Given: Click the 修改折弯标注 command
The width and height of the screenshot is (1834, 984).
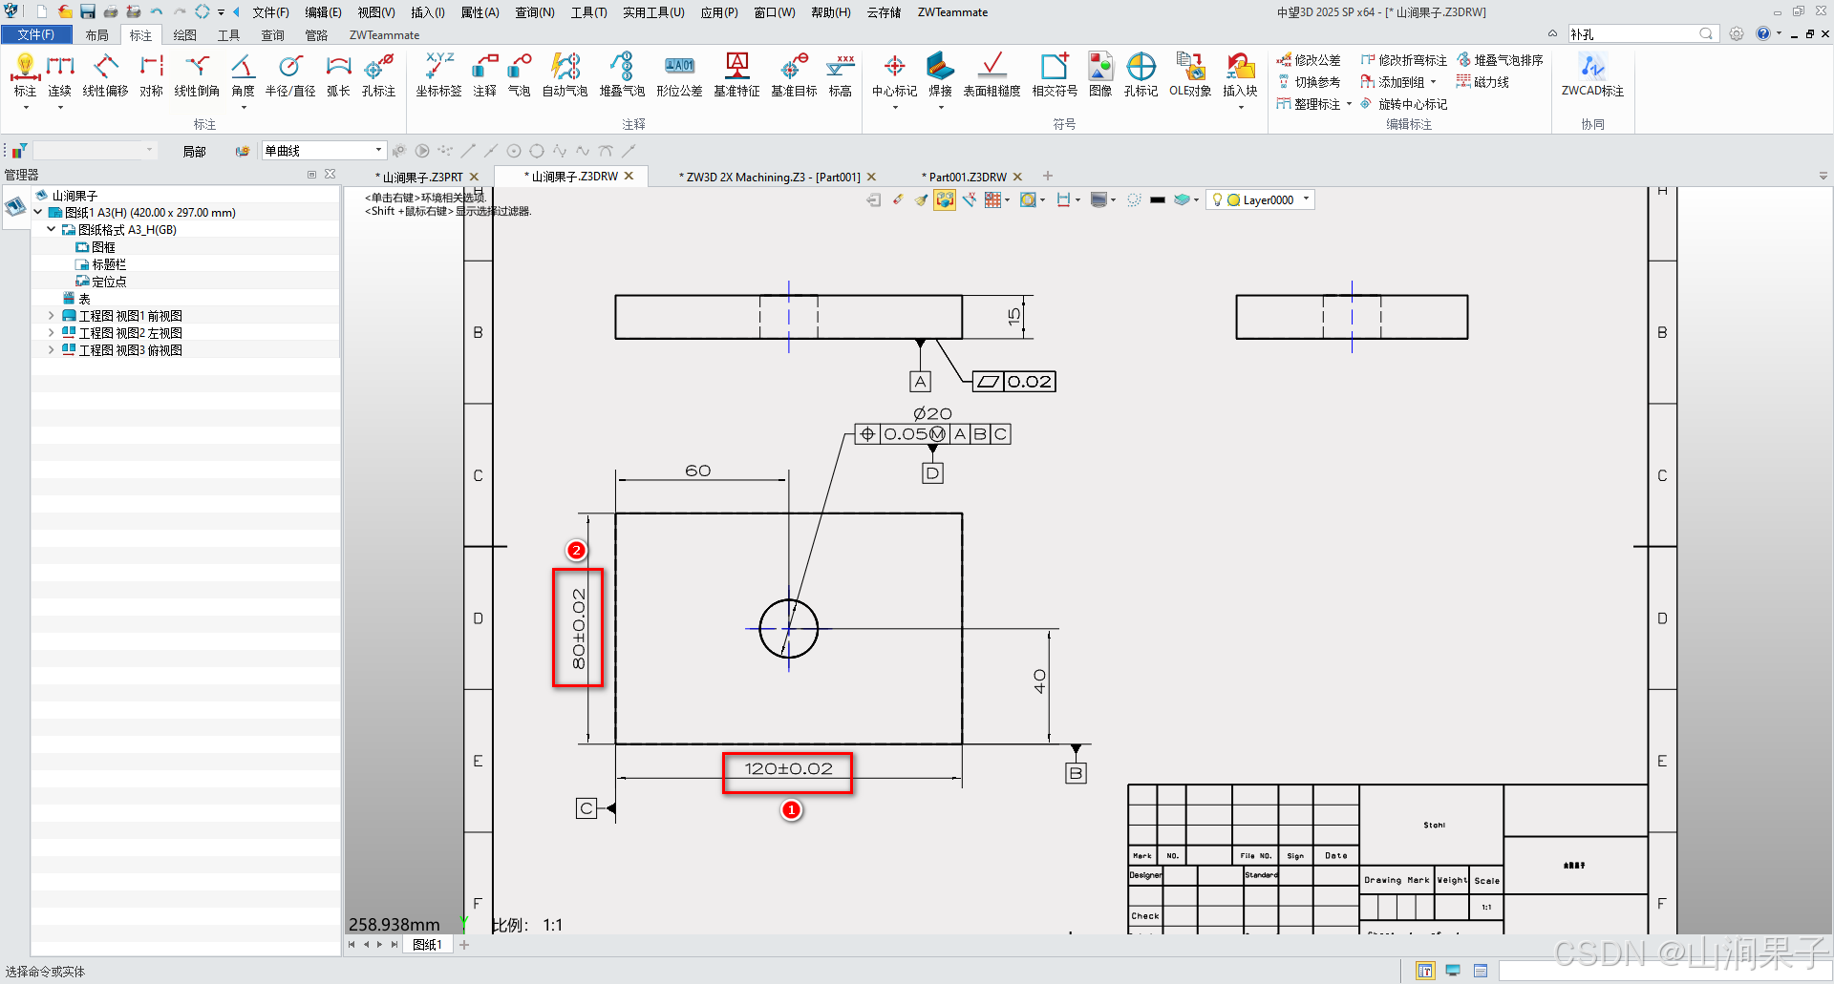Looking at the screenshot, I should (x=1403, y=60).
